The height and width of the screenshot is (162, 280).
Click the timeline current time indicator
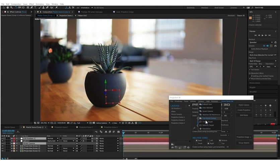point(123,133)
